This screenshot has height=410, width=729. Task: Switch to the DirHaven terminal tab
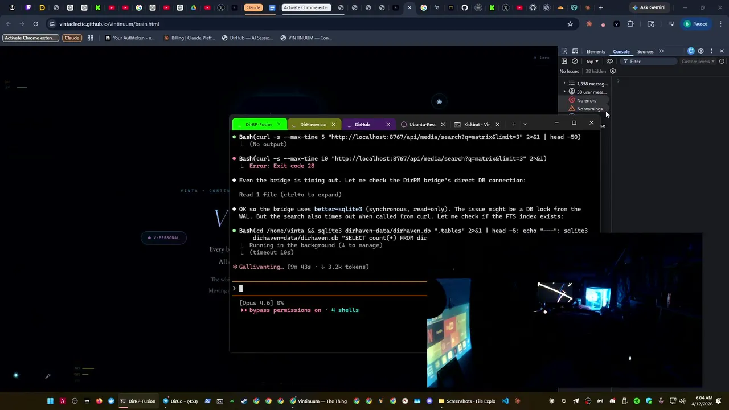tap(313, 124)
